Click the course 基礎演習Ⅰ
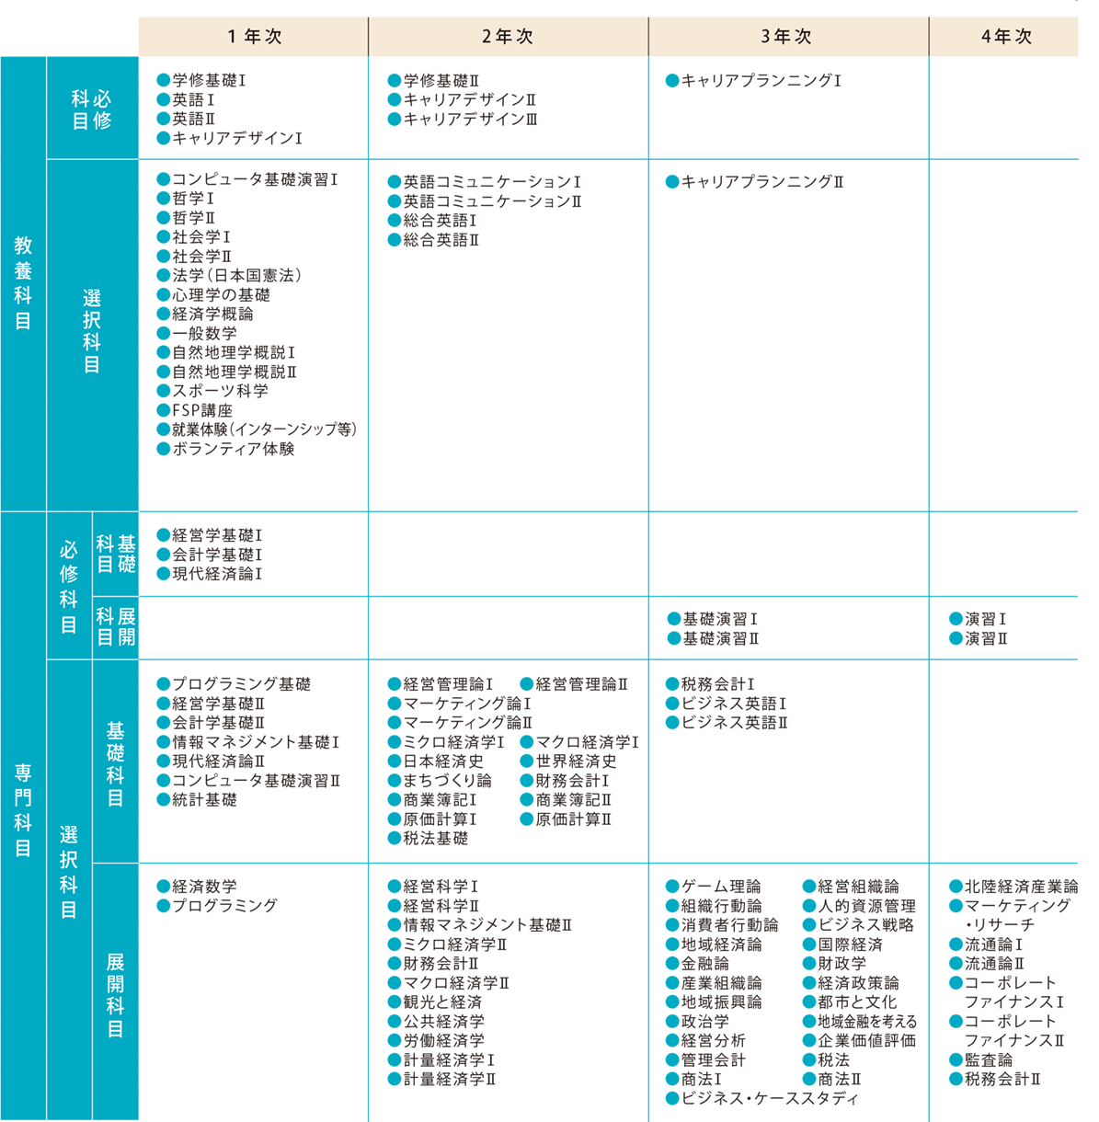Viewport: 1099px width, 1122px height. click(x=712, y=619)
